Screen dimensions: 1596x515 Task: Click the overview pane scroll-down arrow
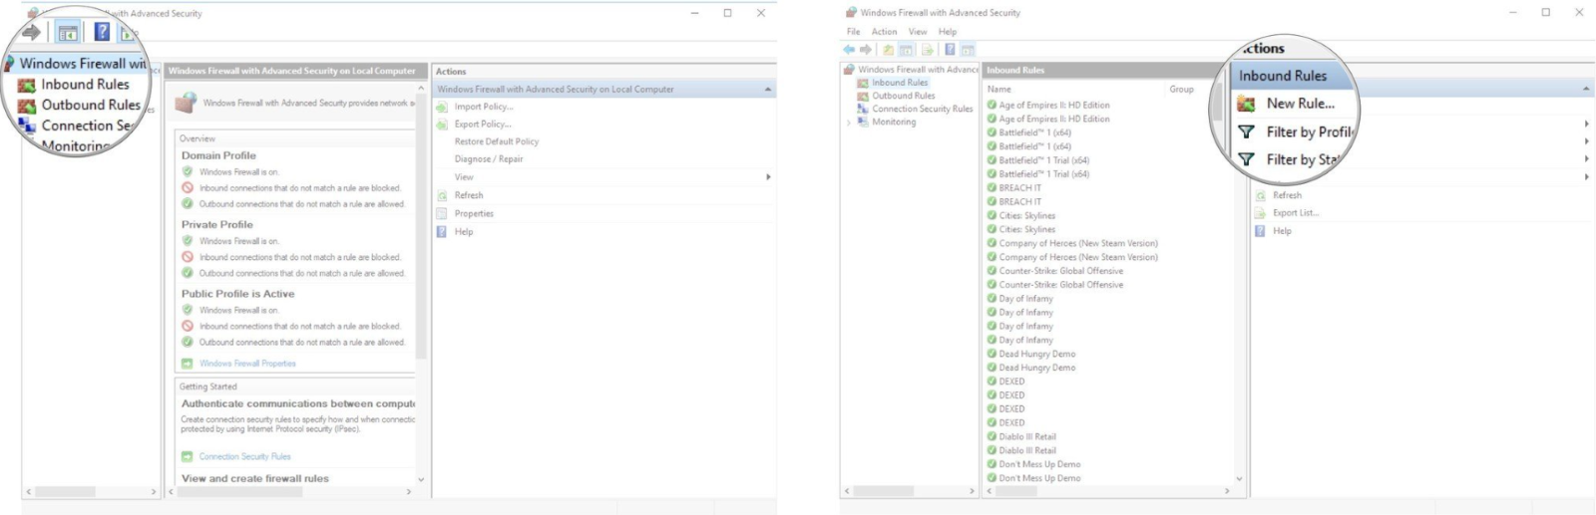tap(421, 479)
